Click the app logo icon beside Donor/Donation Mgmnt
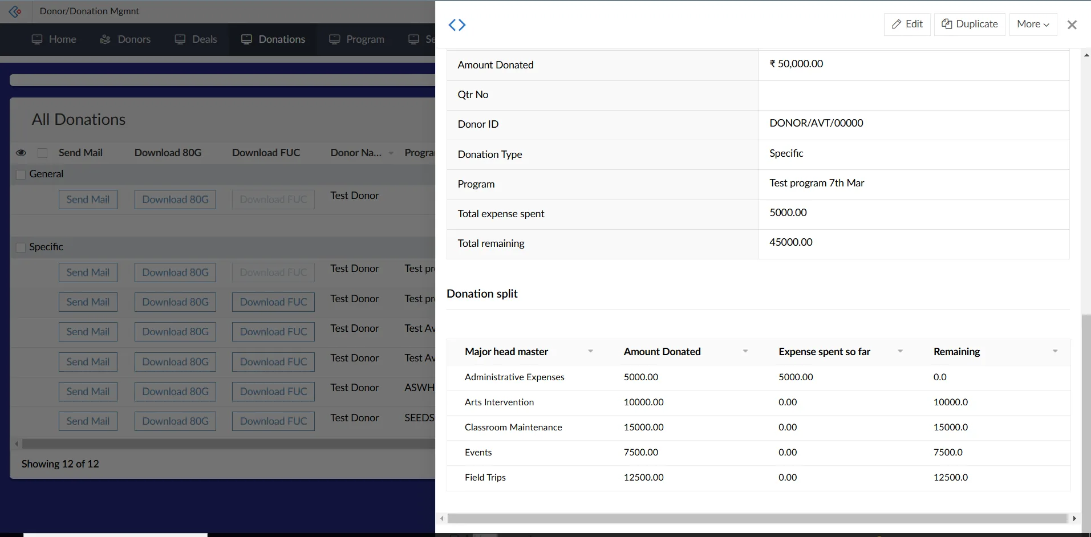 (15, 11)
